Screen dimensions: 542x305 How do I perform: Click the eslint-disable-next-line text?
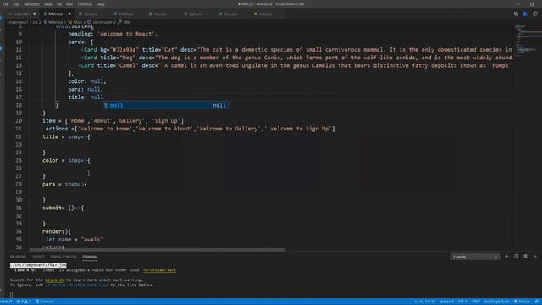(77, 285)
